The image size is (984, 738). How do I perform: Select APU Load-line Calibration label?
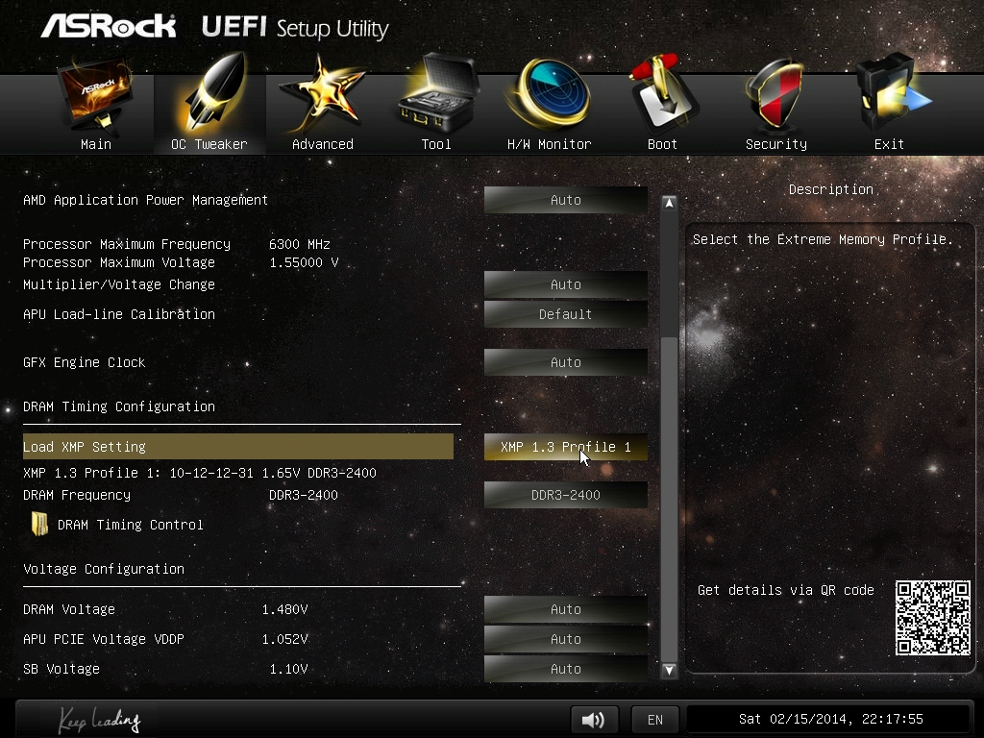tap(119, 314)
